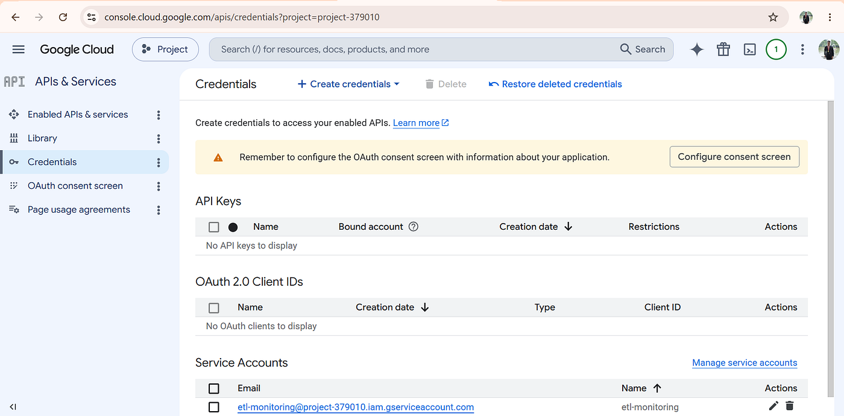Select all API keys checkbox
This screenshot has width=844, height=416.
click(213, 227)
